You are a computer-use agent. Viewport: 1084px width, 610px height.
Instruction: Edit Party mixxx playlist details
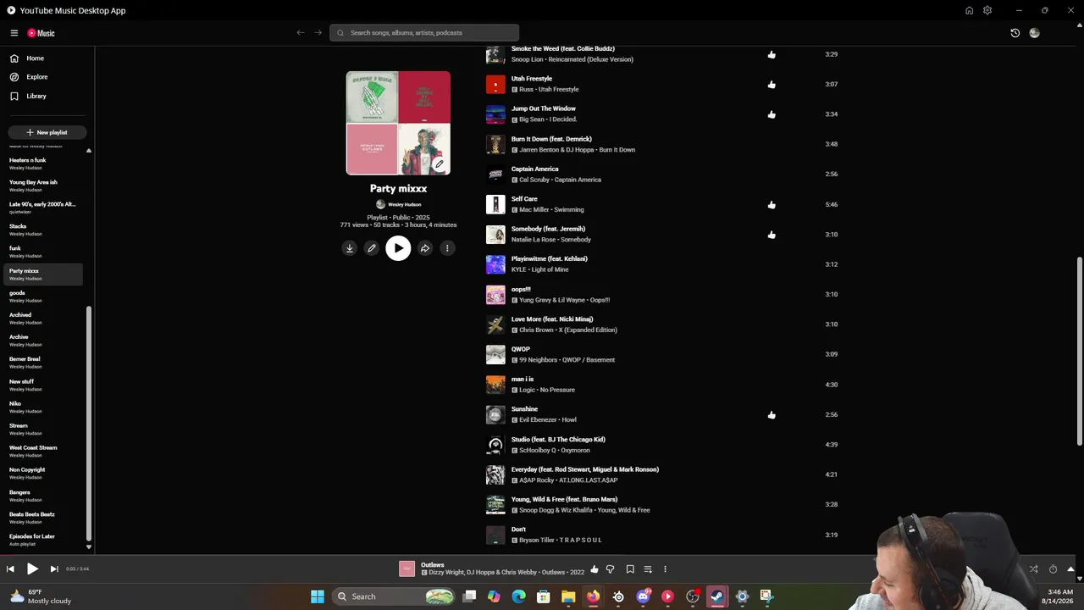371,248
